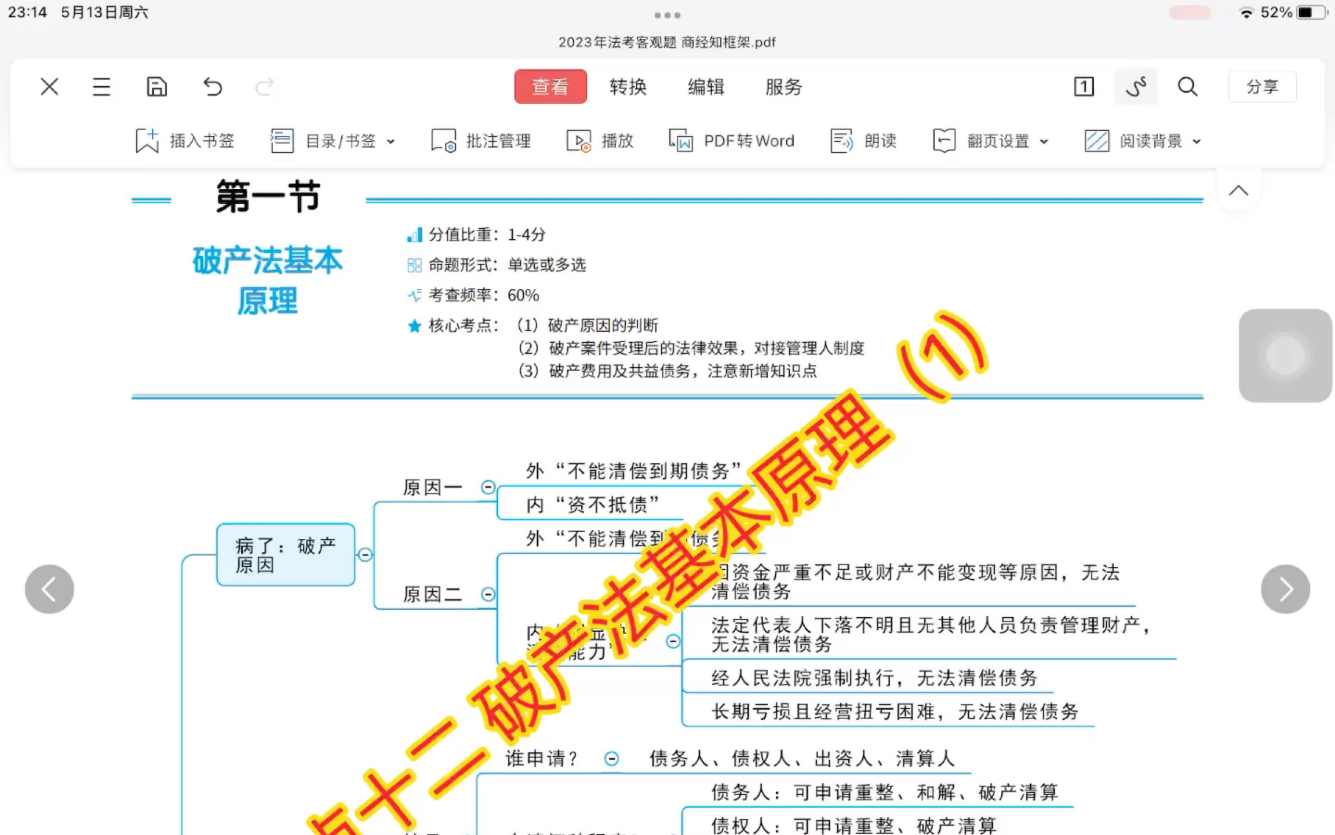The image size is (1335, 835).
Task: Click the 法定代表人下落不明 line
Action: click(931, 634)
